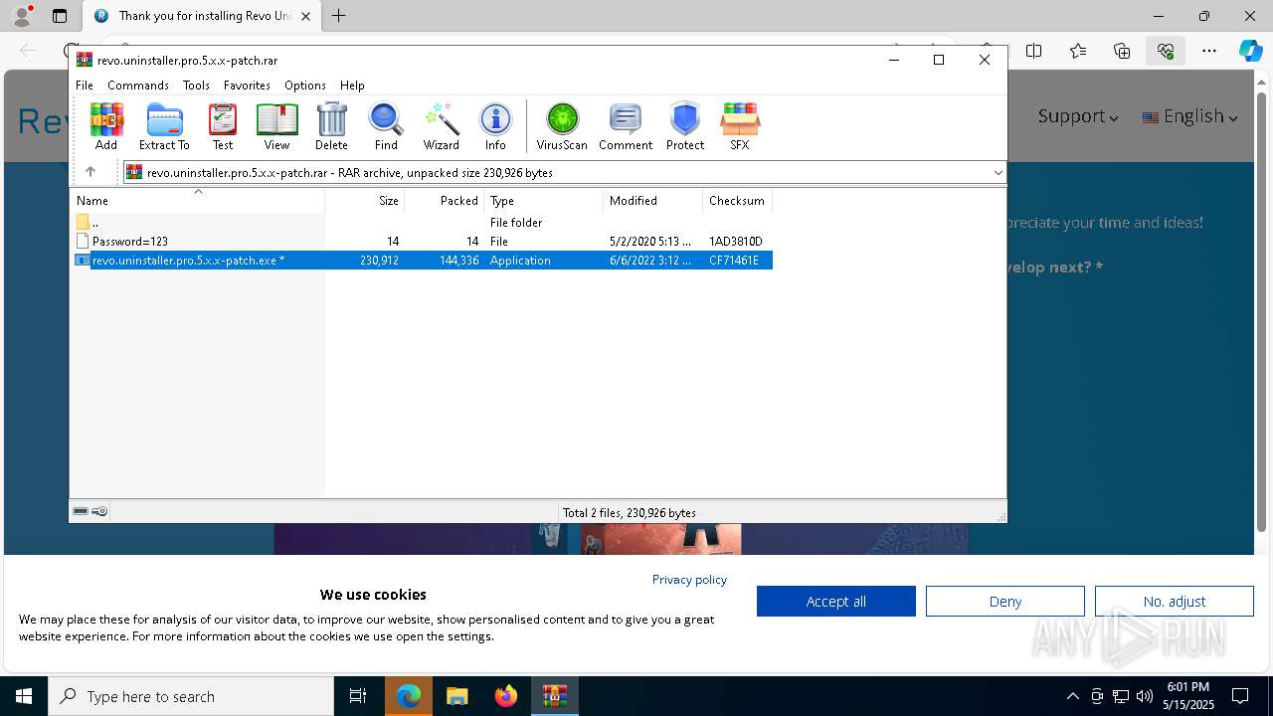Click checksum value CF71461E
Viewport: 1273px width, 716px height.
734,261
